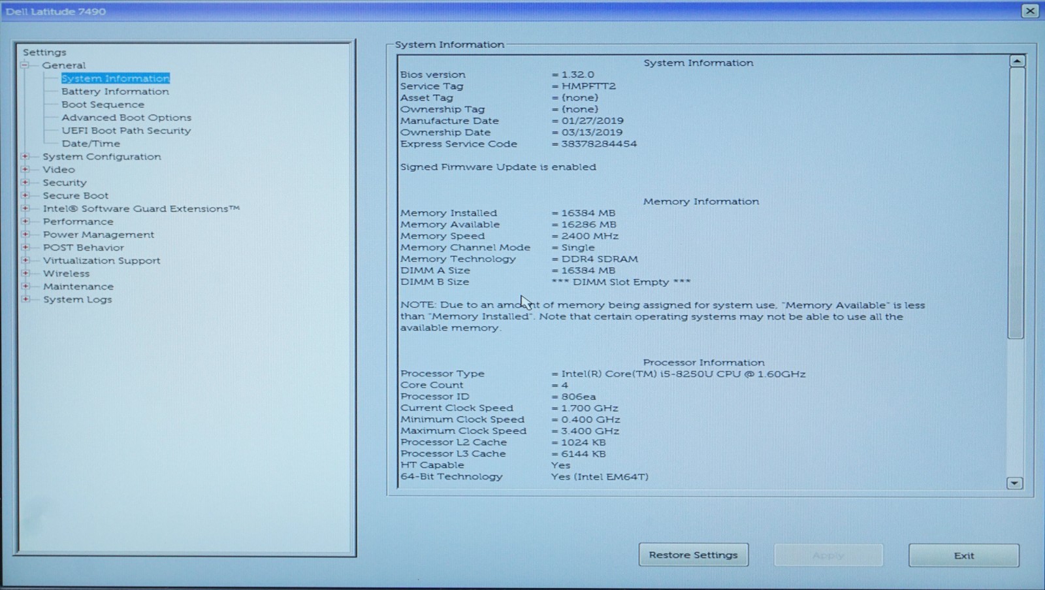This screenshot has width=1045, height=590.
Task: Click the Minimum Clock Speed 0.400 GHz
Action: point(591,419)
